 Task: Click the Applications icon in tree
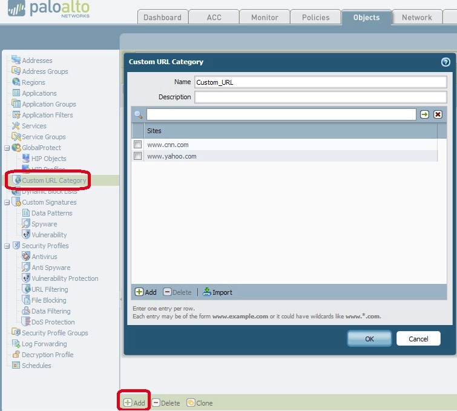click(x=16, y=93)
